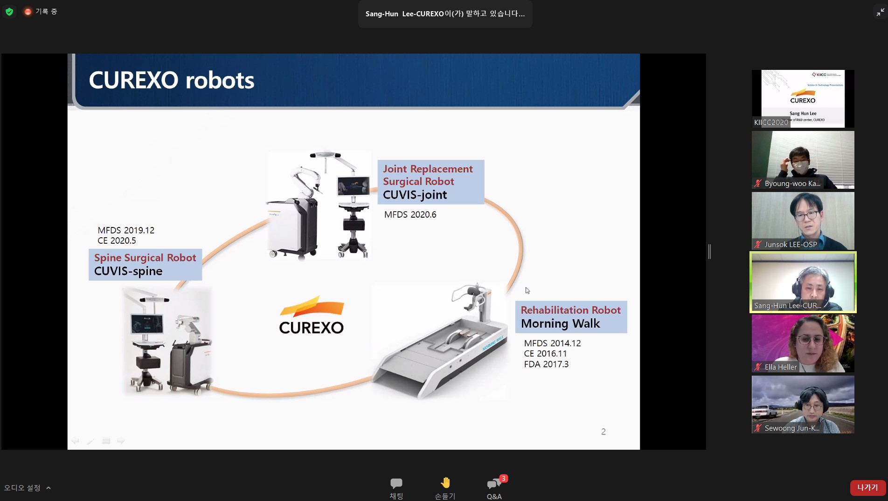888x501 pixels.
Task: Click muted mic icon on Sewoong Jun-K
Action: click(758, 428)
